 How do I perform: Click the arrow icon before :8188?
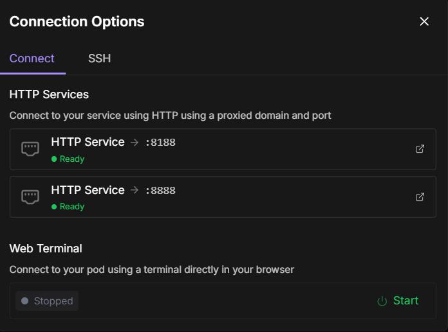tap(135, 142)
